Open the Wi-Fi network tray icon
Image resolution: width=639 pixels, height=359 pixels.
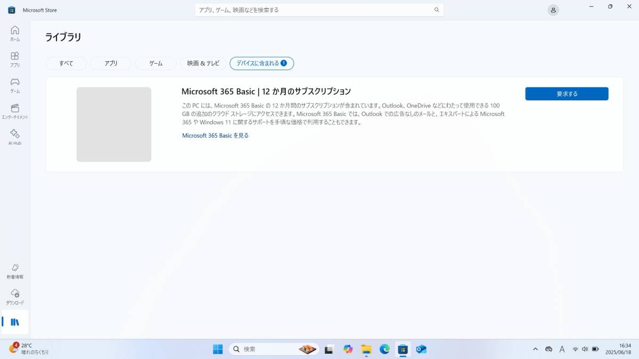575,349
